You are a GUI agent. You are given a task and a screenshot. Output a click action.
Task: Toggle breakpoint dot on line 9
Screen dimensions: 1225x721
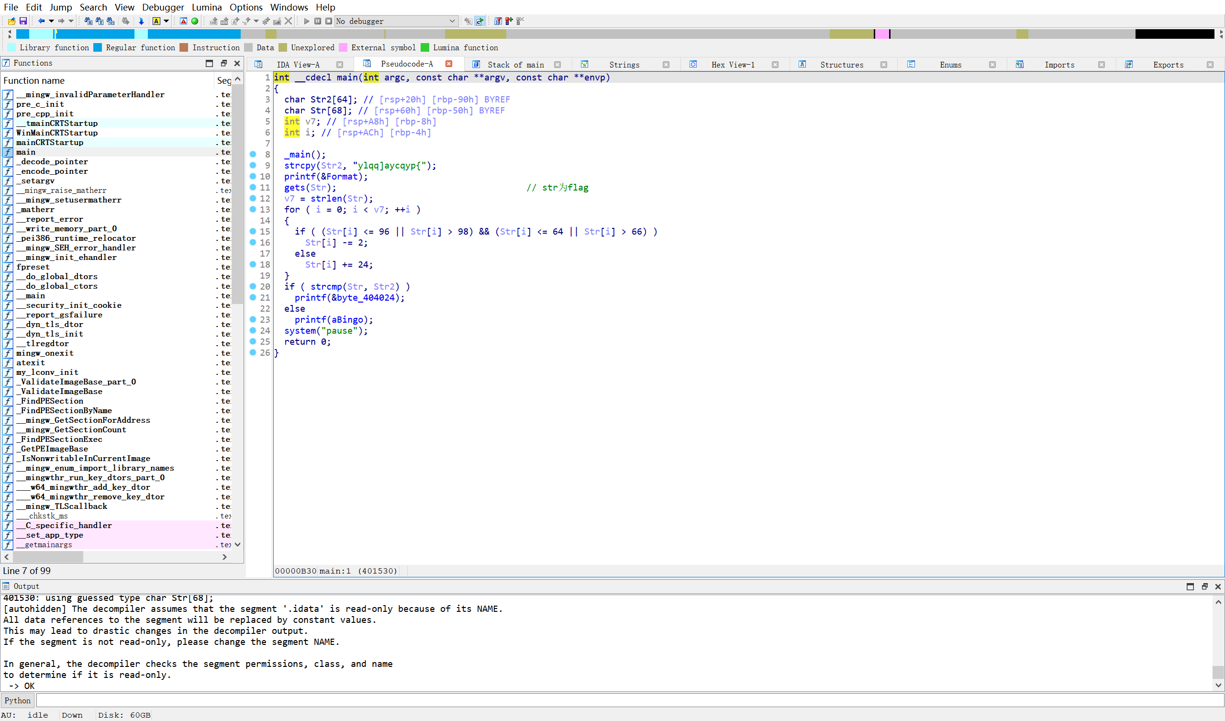click(x=253, y=165)
